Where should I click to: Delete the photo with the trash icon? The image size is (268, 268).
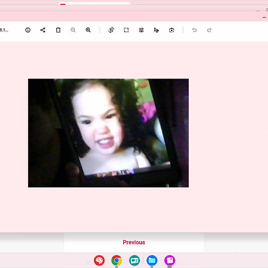coord(58,30)
